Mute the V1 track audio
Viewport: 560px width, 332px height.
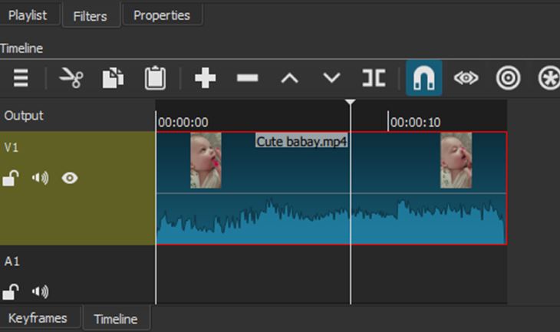(40, 178)
